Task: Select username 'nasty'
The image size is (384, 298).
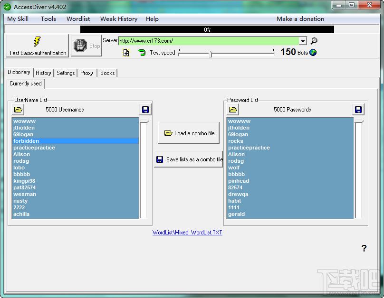Action: 75,201
